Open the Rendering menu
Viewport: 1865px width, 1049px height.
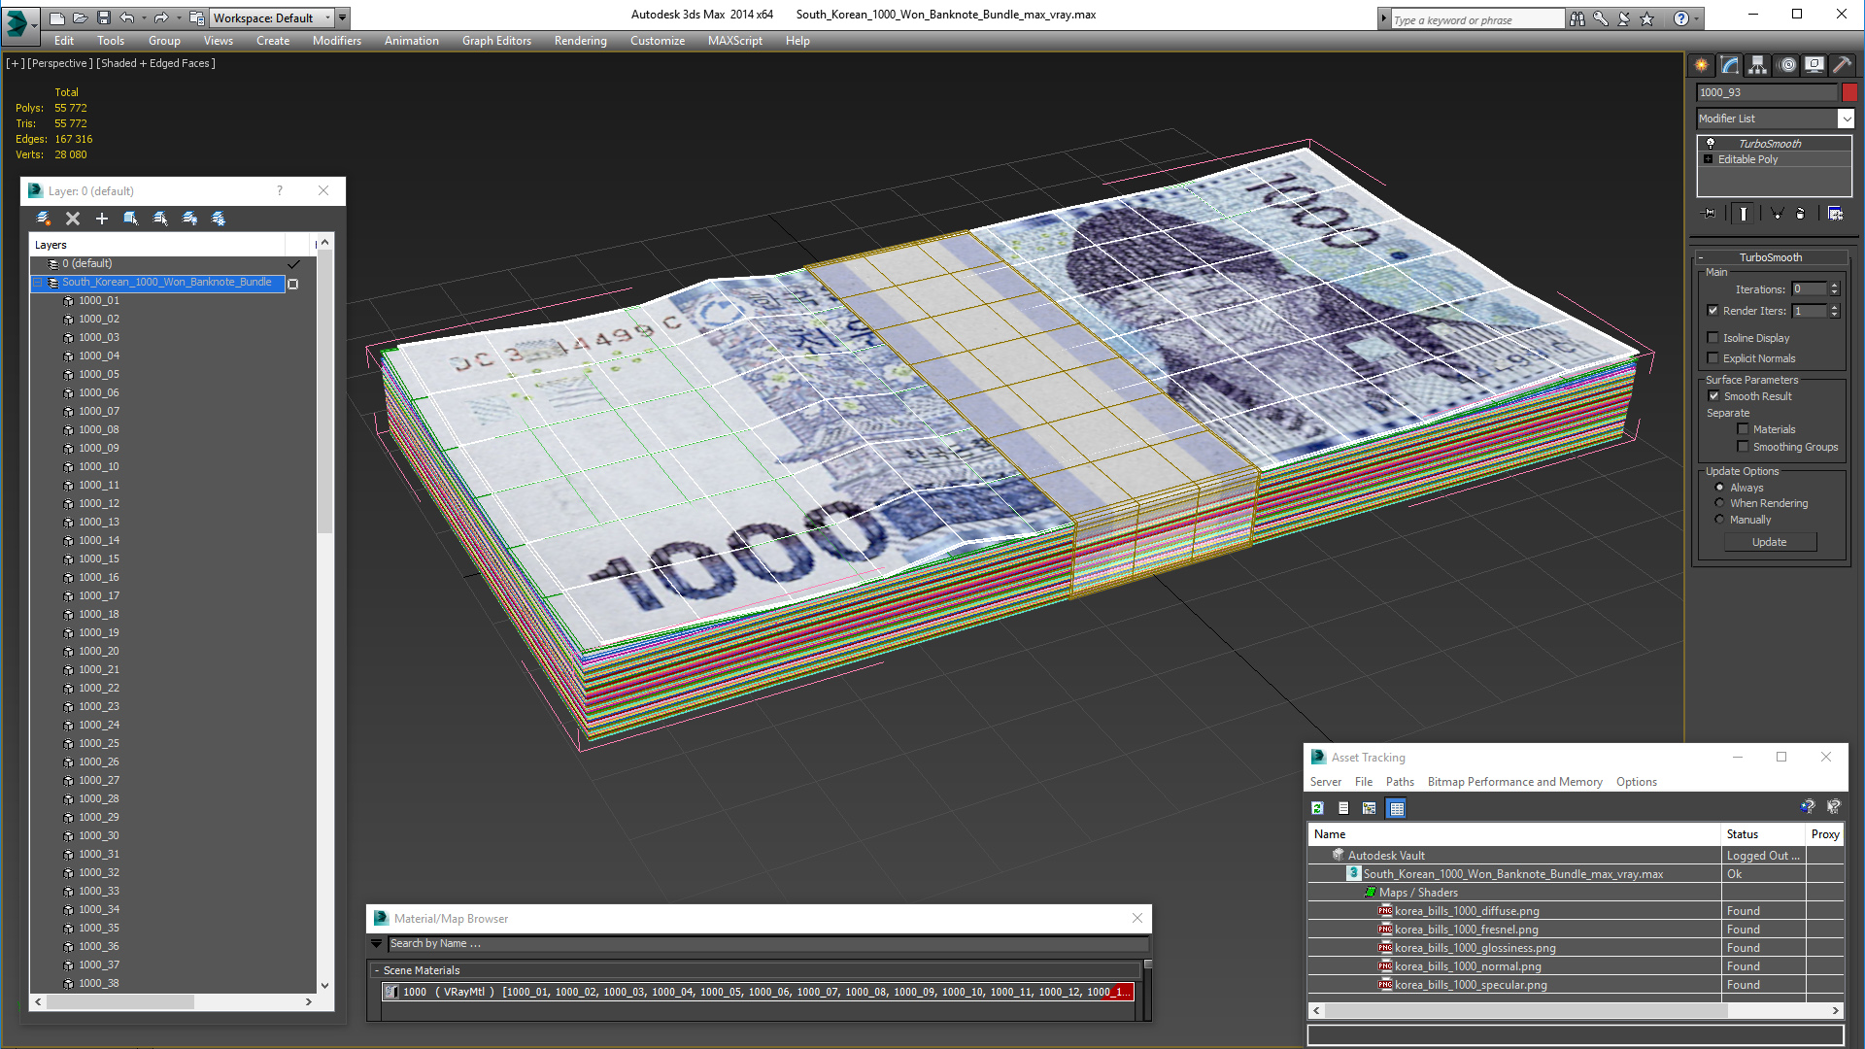pos(581,41)
